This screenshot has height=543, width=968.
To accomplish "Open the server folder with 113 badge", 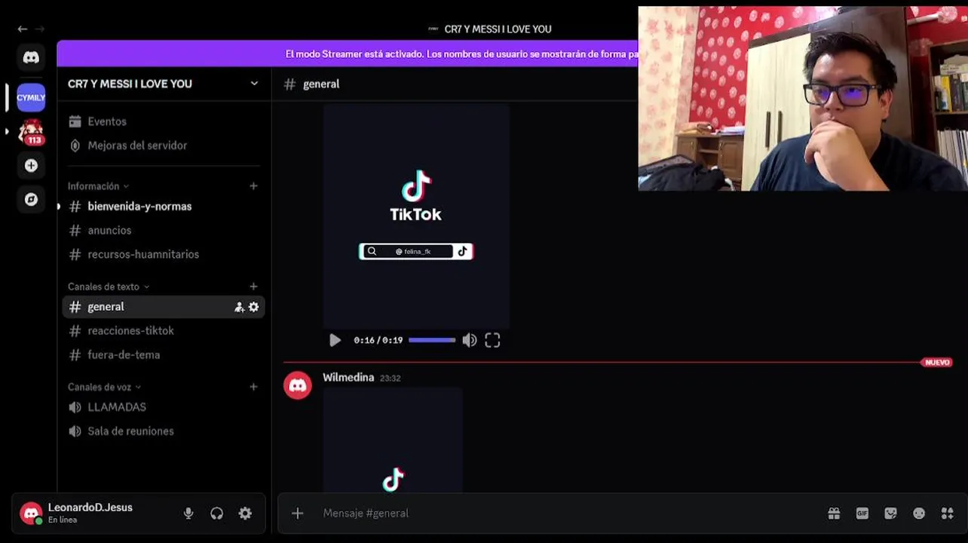I will click(x=31, y=132).
